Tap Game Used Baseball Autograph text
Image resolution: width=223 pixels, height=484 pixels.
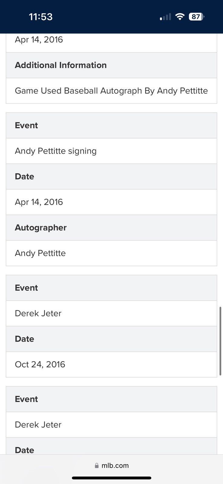(x=111, y=91)
